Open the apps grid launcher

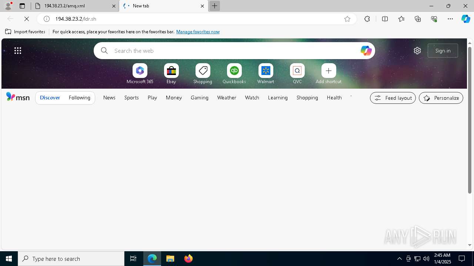pyautogui.click(x=18, y=51)
